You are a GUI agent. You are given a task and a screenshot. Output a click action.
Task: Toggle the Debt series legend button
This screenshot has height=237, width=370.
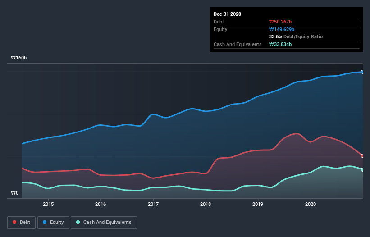pyautogui.click(x=21, y=223)
